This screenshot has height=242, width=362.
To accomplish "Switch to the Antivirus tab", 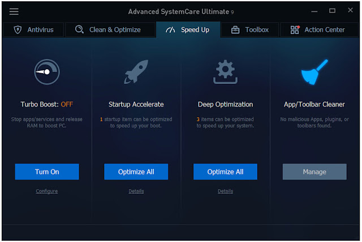I will [33, 29].
